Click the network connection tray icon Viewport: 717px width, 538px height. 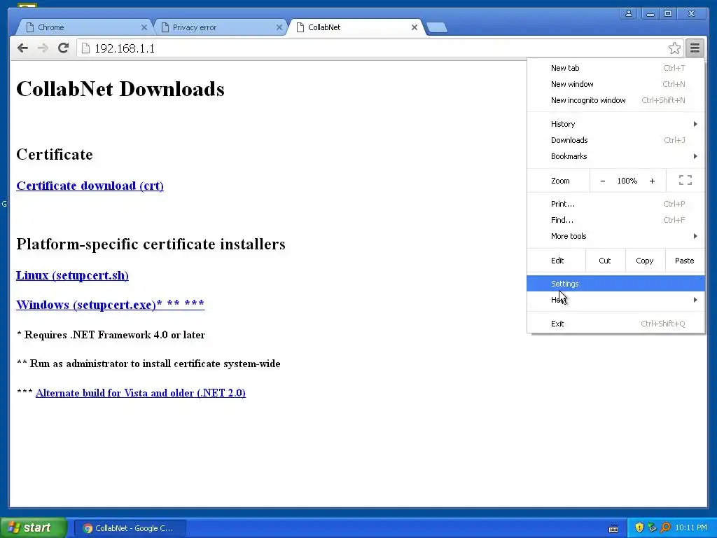(x=652, y=527)
